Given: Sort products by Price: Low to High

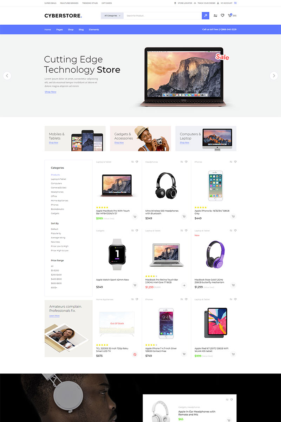Looking at the screenshot, I should coord(60,246).
